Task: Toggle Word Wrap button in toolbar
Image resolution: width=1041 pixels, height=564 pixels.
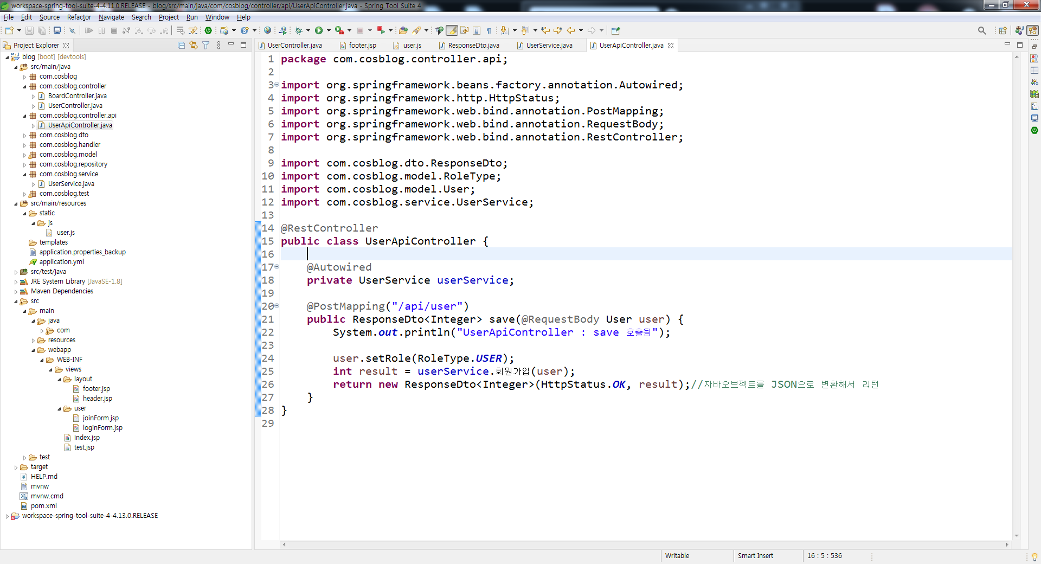Action: click(x=464, y=30)
